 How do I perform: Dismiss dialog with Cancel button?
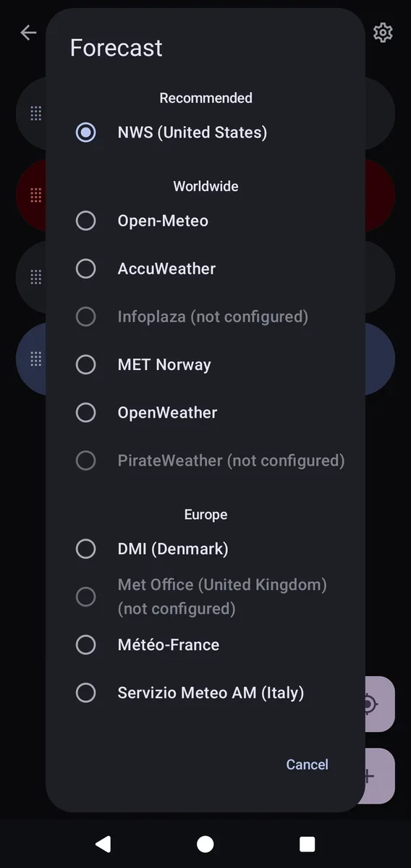(x=307, y=764)
